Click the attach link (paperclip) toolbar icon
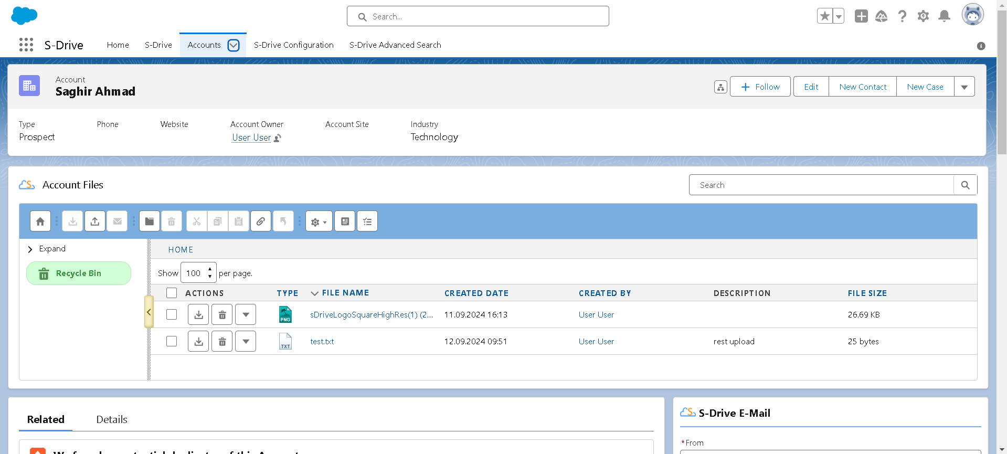 [x=261, y=221]
